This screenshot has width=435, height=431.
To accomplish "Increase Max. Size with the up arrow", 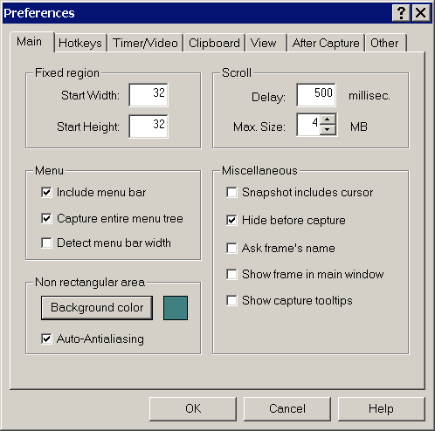I will pyautogui.click(x=328, y=120).
